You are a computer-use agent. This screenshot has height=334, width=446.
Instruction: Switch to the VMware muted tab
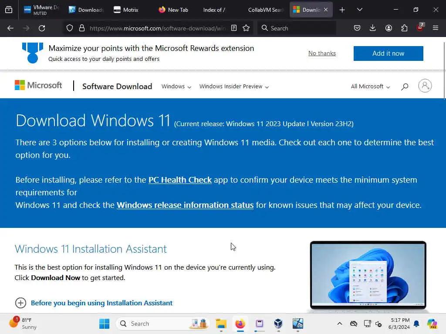pyautogui.click(x=41, y=10)
